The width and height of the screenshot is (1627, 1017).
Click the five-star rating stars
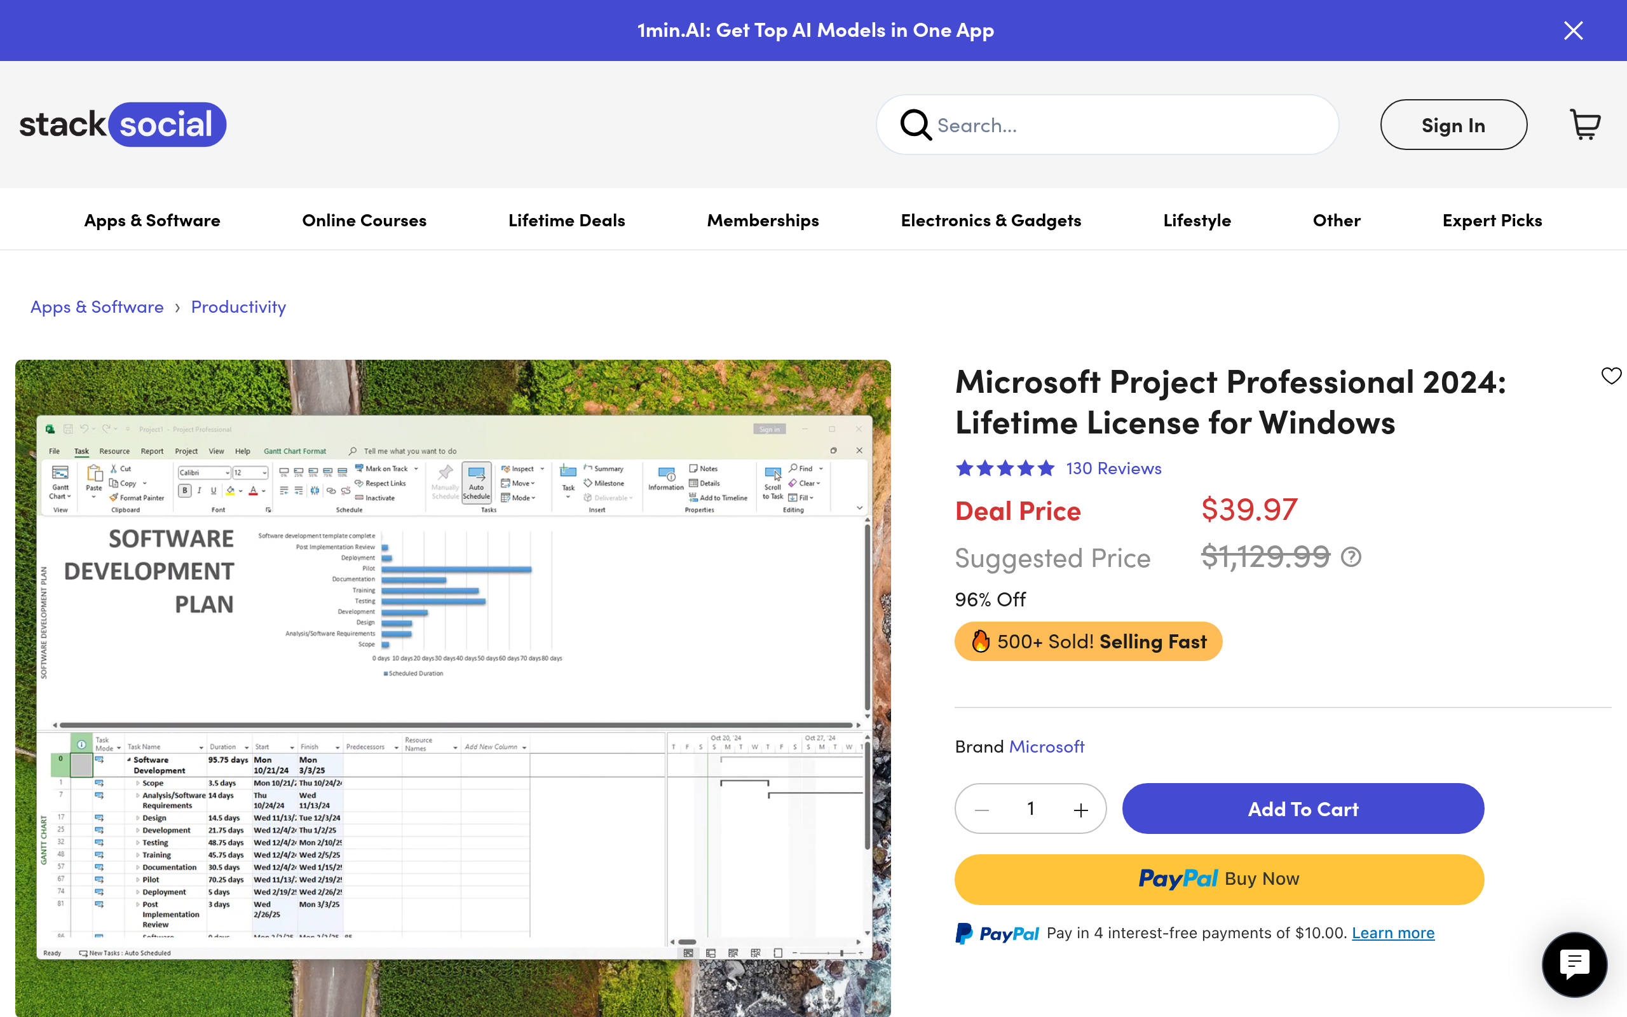pyautogui.click(x=1004, y=468)
